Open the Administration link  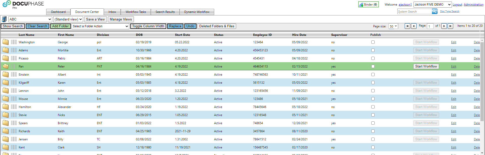click(474, 5)
